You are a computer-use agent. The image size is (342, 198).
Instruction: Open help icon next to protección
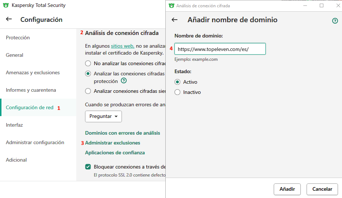(x=124, y=81)
